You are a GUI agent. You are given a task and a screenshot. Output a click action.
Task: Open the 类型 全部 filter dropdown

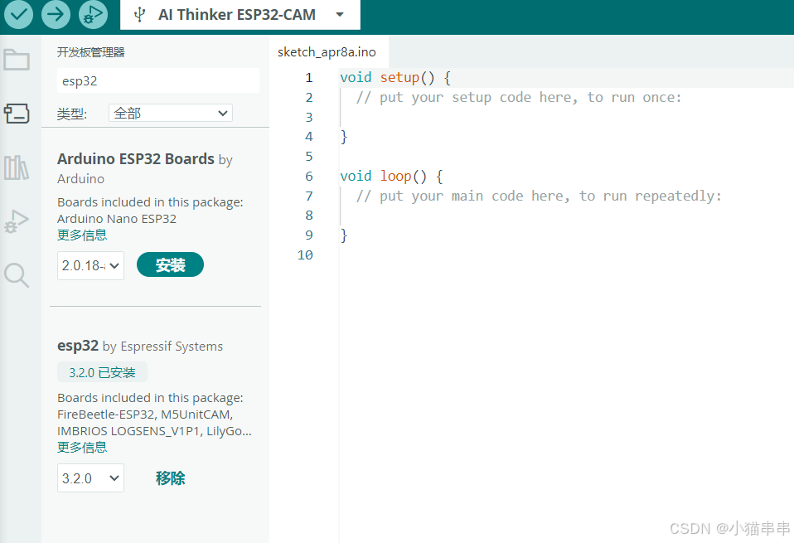171,113
